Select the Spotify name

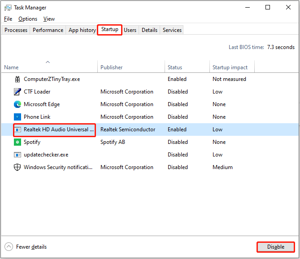tap(32, 142)
